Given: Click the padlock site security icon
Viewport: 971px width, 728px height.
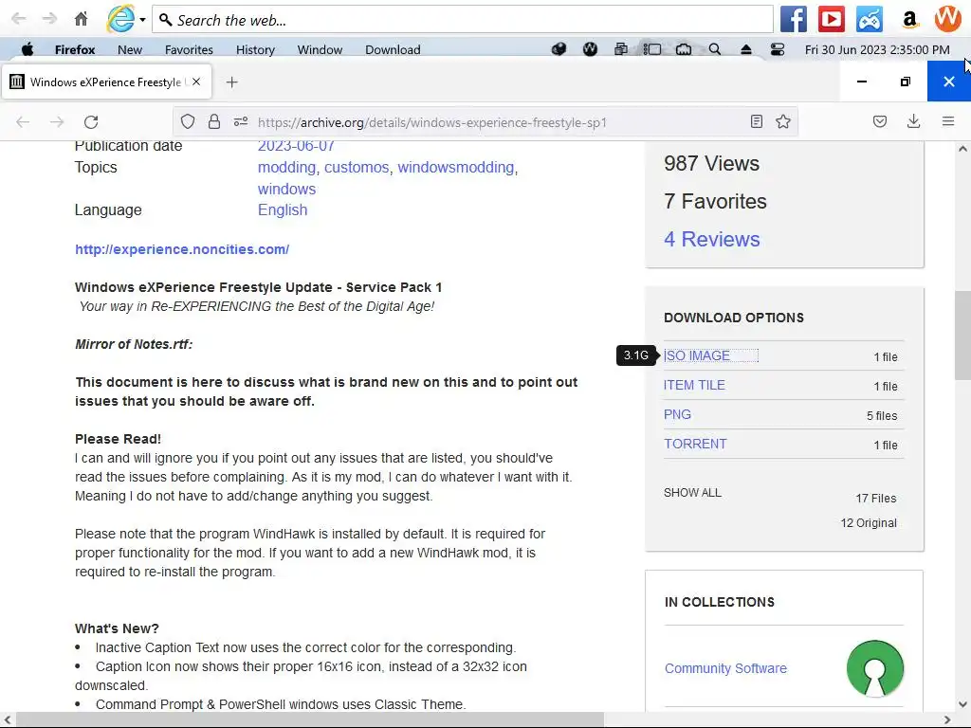Looking at the screenshot, I should tap(214, 122).
